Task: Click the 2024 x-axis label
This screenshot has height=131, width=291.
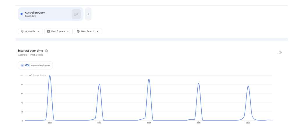Action: [x=149, y=123]
